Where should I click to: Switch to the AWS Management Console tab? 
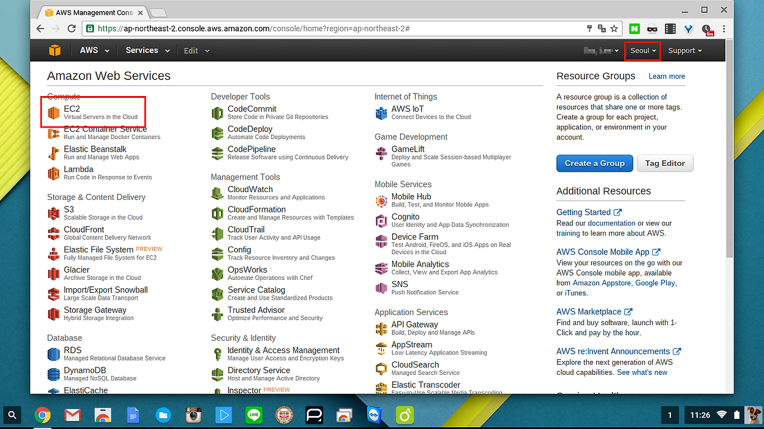(90, 13)
